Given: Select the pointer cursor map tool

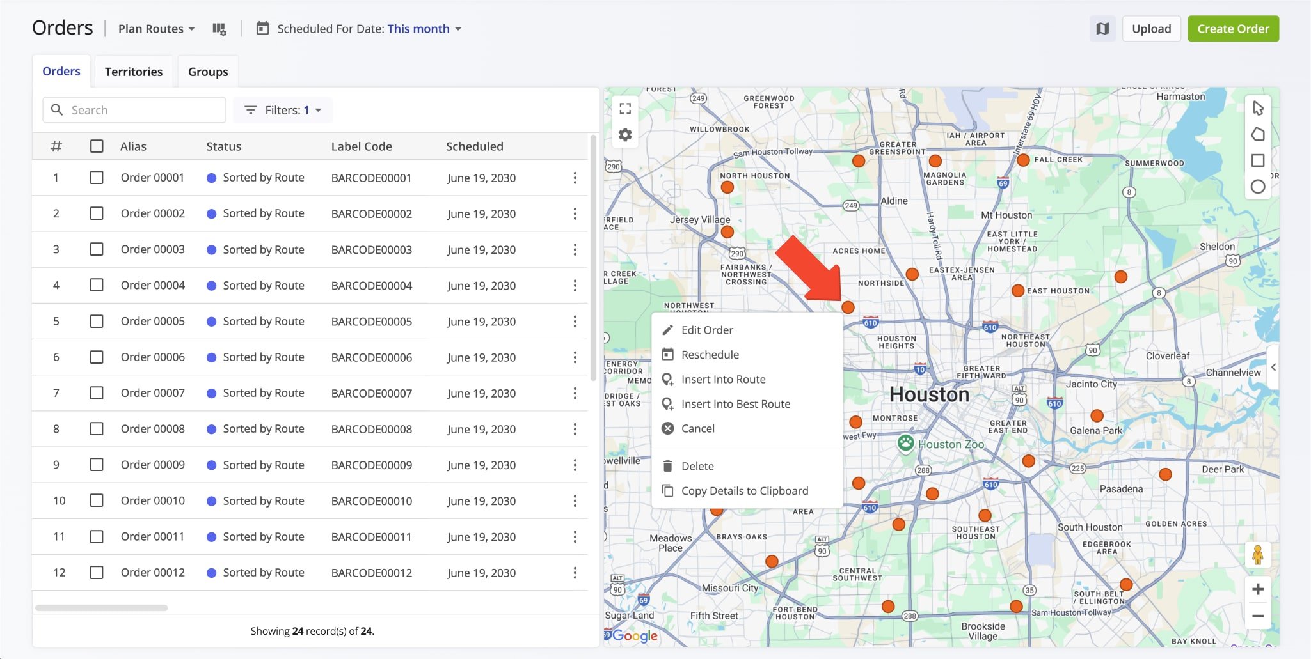Looking at the screenshot, I should click(x=1258, y=108).
